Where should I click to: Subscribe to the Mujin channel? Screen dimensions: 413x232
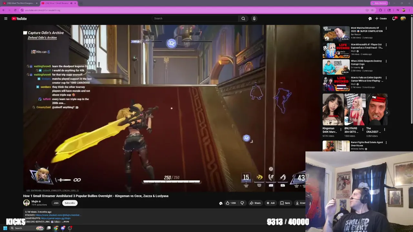pyautogui.click(x=70, y=203)
